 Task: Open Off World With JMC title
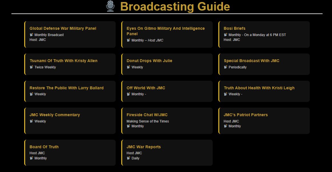tap(146, 88)
